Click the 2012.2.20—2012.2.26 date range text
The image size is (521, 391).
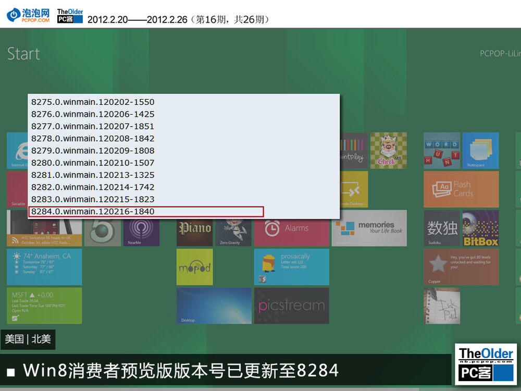click(x=137, y=20)
